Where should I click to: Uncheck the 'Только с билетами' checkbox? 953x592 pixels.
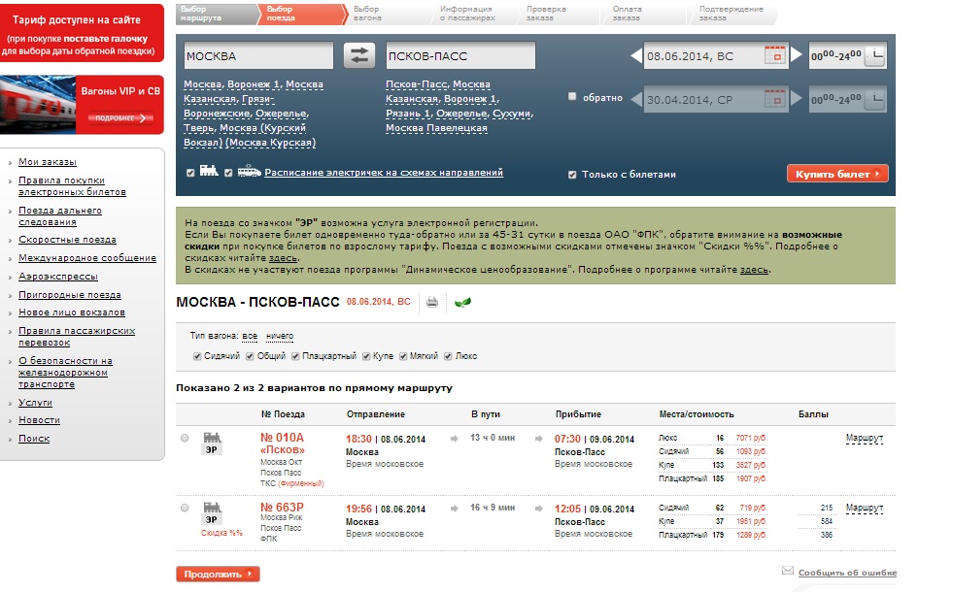pos(572,175)
